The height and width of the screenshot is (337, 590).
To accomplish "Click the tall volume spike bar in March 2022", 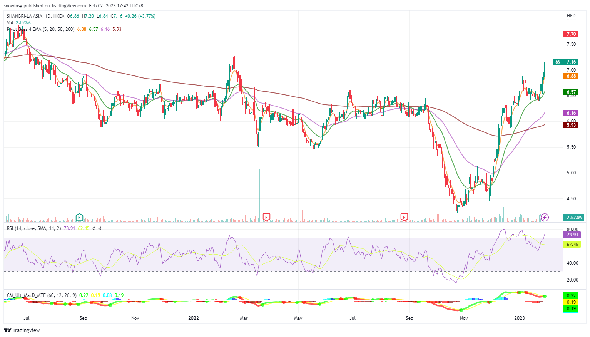I will (x=259, y=196).
